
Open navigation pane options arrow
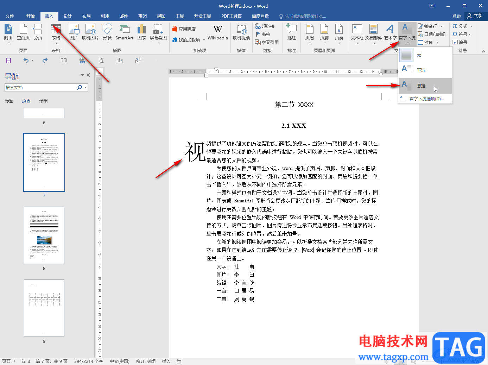coord(82,75)
